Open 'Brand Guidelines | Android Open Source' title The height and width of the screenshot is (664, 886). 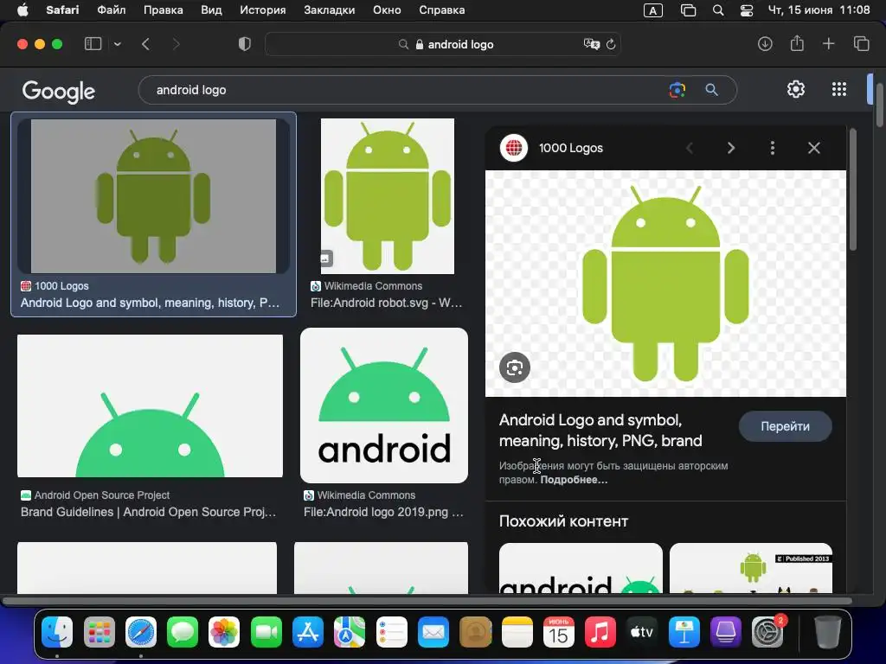(x=149, y=512)
